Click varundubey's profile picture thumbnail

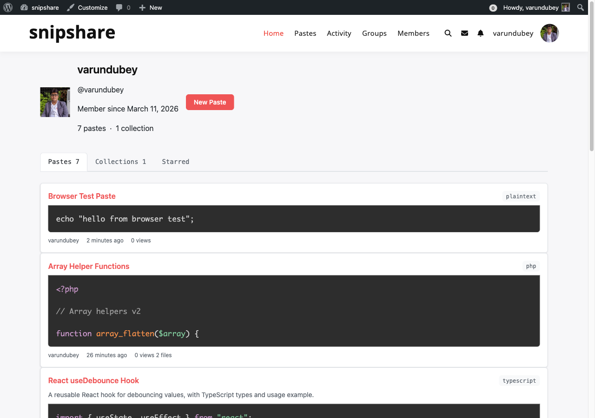55,102
